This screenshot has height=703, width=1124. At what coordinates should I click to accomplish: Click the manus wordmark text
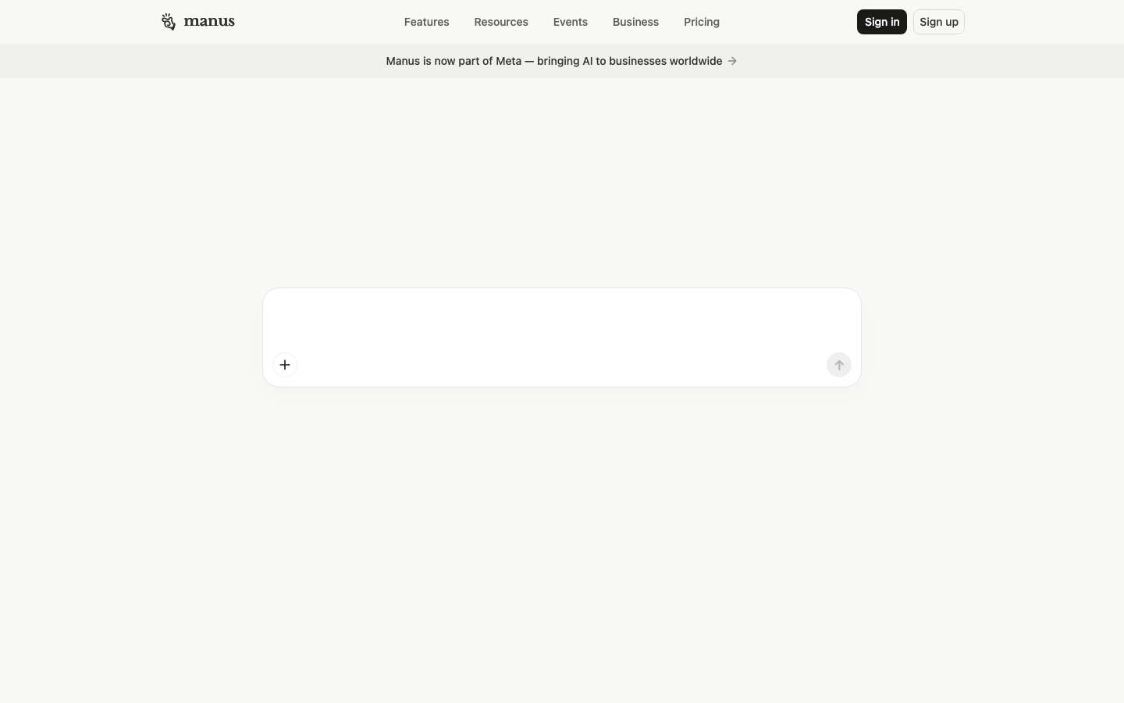(209, 22)
